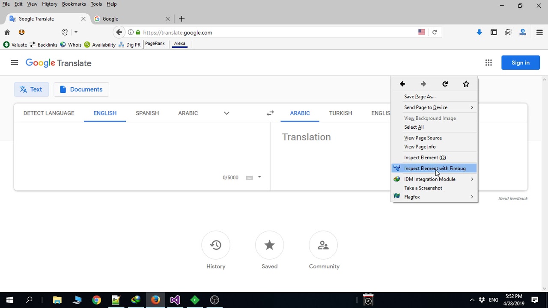Open Windows taskbar search

[29, 300]
